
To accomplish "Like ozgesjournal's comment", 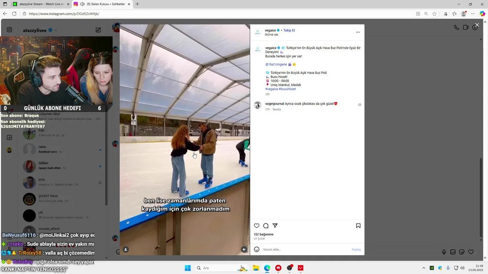I will (360, 105).
